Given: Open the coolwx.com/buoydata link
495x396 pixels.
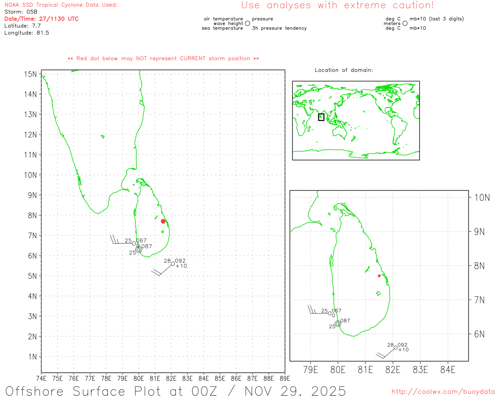Looking at the screenshot, I should [443, 392].
